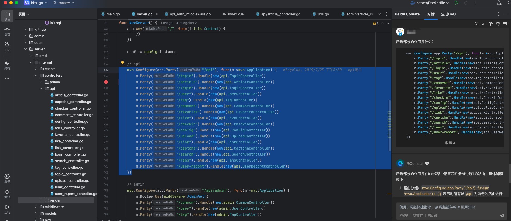This screenshot has width=511, height=221.
Task: Show hidden editor tabs dropdown chevron
Action: point(379,14)
